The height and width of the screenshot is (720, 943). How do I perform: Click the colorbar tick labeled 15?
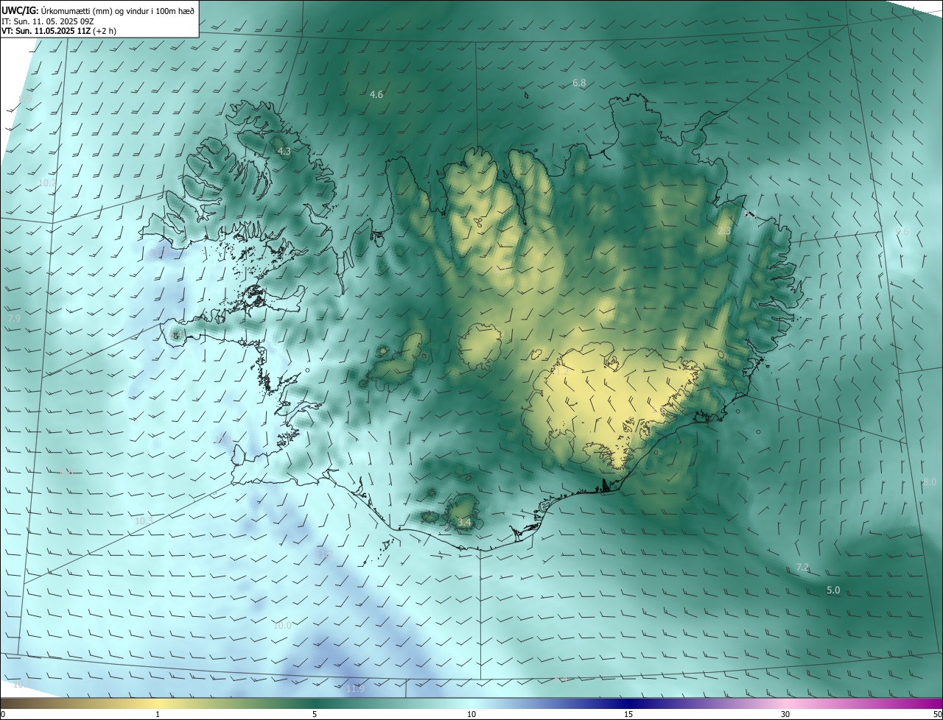(628, 714)
